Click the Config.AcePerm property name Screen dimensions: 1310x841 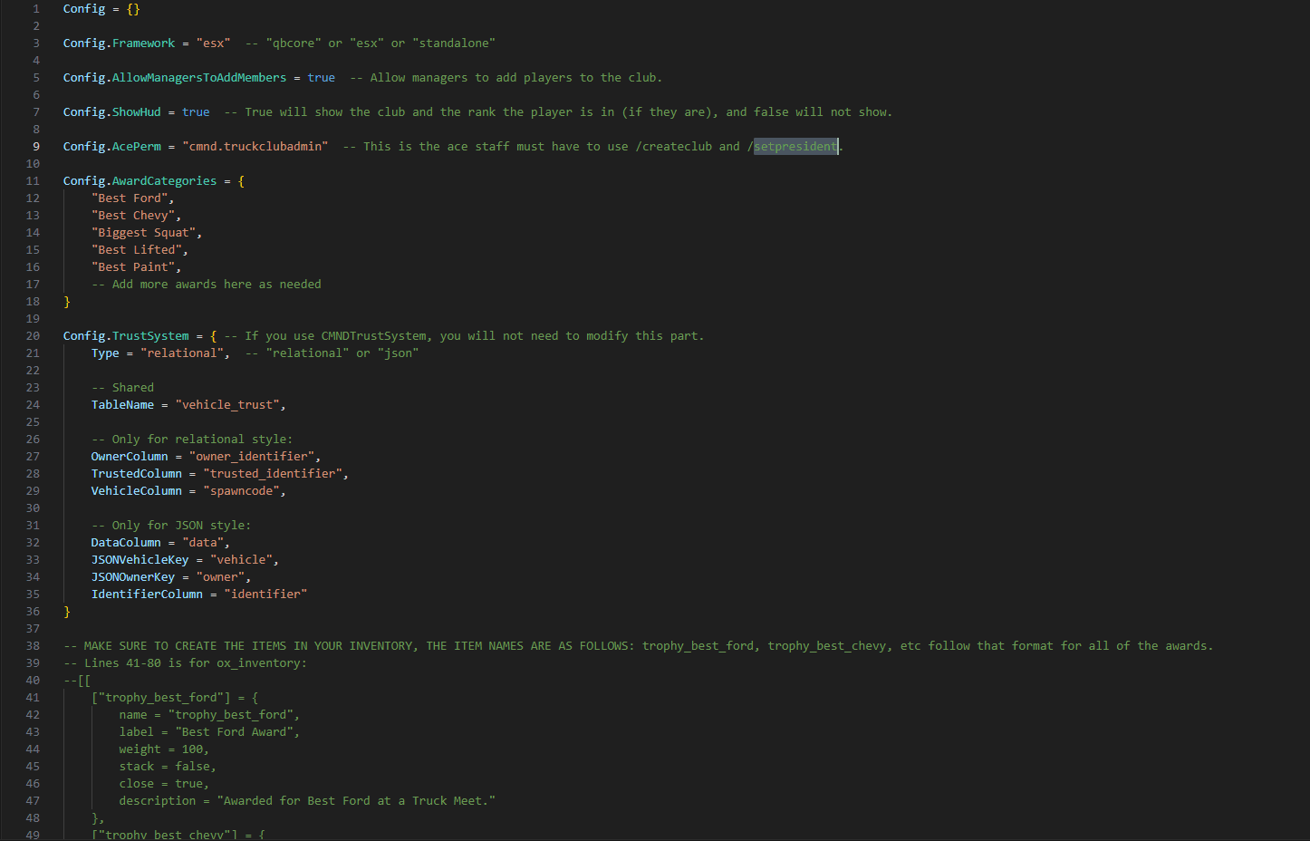tap(112, 147)
